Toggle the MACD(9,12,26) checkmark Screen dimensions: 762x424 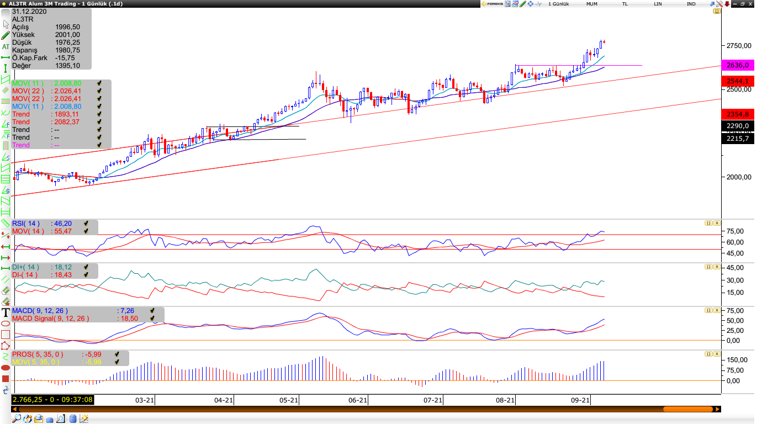(x=152, y=310)
